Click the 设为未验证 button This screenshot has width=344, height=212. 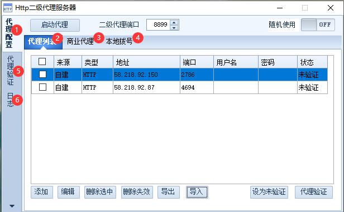pos(269,192)
